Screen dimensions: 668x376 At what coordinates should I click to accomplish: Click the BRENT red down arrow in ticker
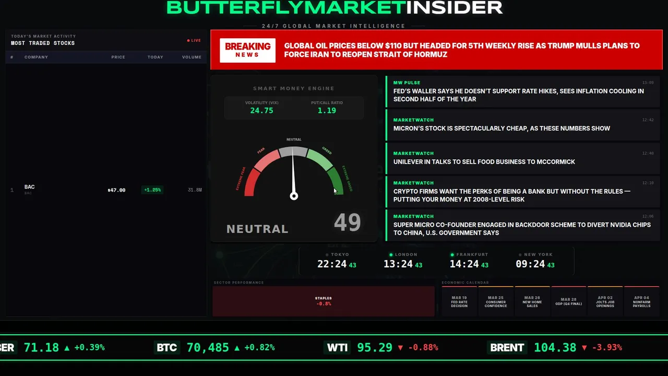tap(584, 347)
